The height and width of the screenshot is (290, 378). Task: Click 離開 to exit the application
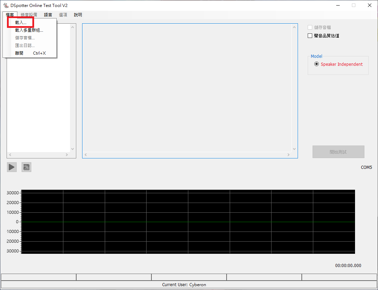[19, 53]
